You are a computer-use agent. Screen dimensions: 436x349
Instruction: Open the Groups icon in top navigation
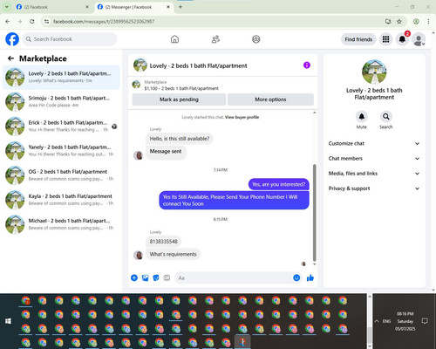[x=256, y=39]
